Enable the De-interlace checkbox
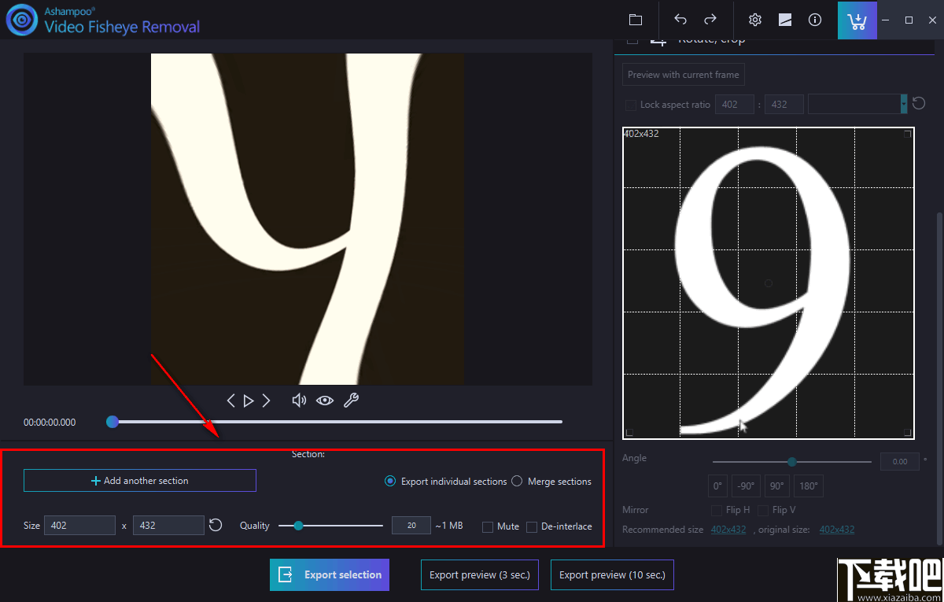The height and width of the screenshot is (602, 944). coord(532,526)
